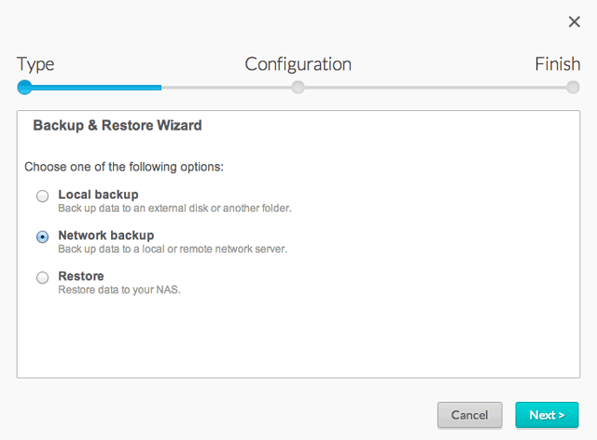Choose the Restore radio button
Screen dimensions: 597x440
[x=42, y=278]
